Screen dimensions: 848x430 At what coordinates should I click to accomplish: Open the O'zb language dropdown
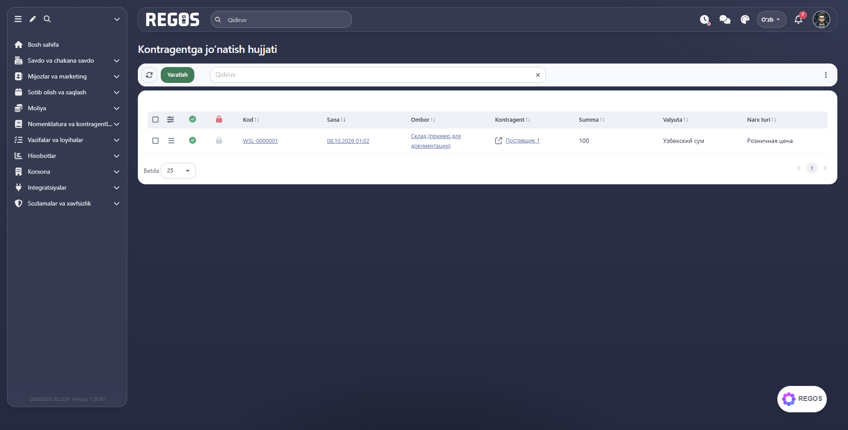[x=771, y=19]
